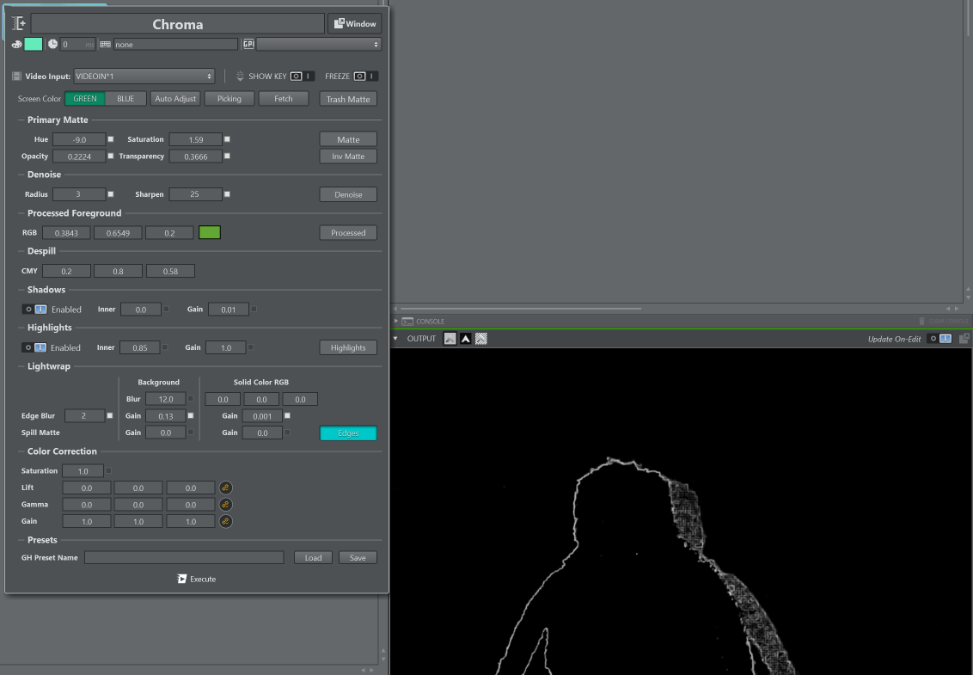
Task: Click the GH Preset Name input field
Action: [x=184, y=558]
